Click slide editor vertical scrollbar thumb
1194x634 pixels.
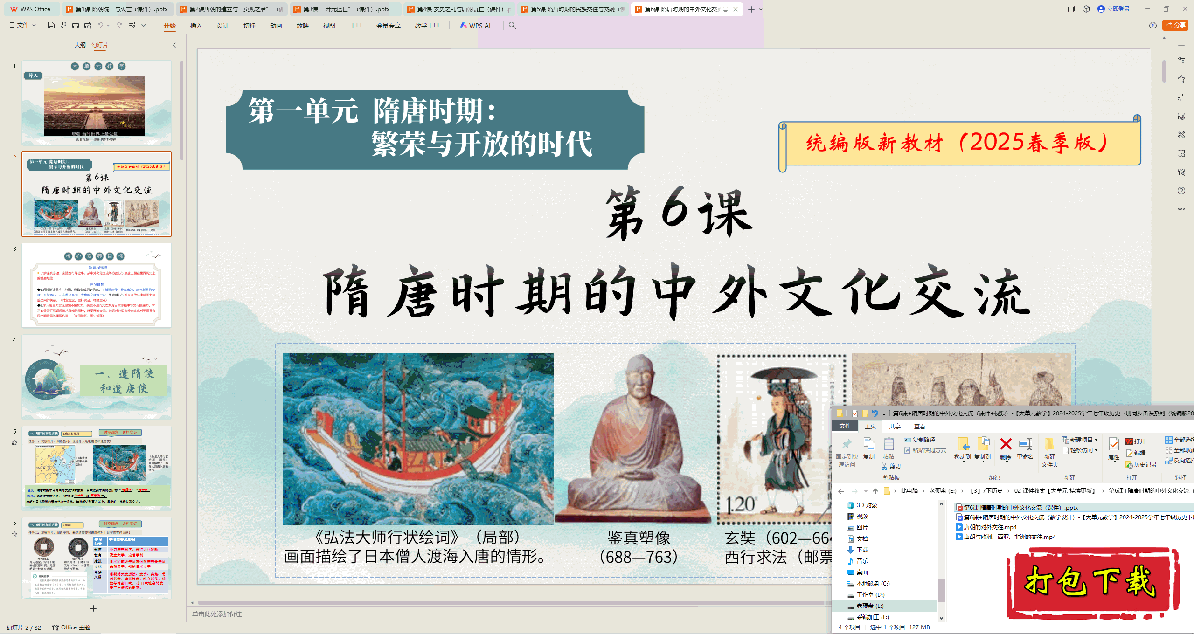click(x=1164, y=71)
